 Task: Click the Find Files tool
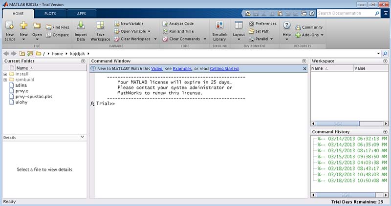[x=57, y=27]
